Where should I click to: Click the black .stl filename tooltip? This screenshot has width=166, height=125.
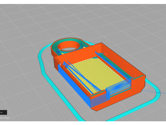tap(3, 112)
